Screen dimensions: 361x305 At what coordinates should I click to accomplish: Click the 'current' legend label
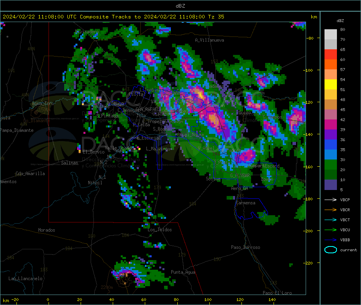349,250
